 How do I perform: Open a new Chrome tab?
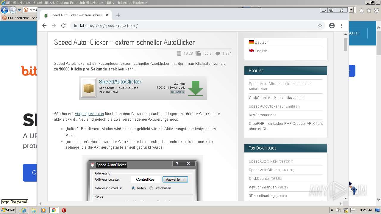(118, 15)
